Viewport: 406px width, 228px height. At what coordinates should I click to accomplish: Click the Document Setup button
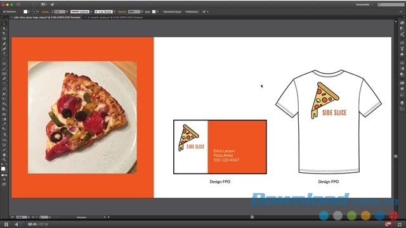[172, 11]
